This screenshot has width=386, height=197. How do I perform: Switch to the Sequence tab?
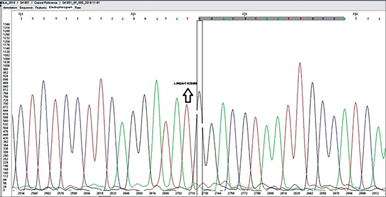(26, 7)
